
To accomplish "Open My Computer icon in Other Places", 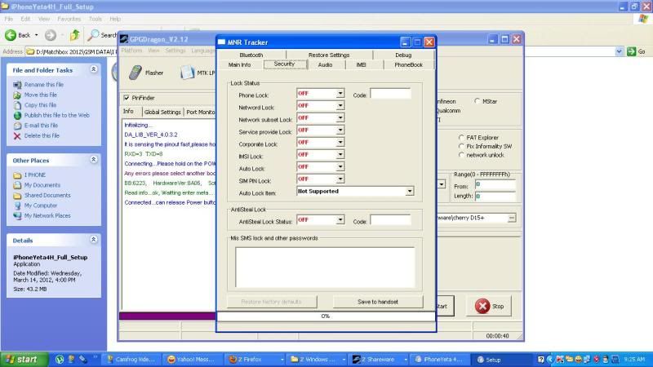I will (17, 206).
